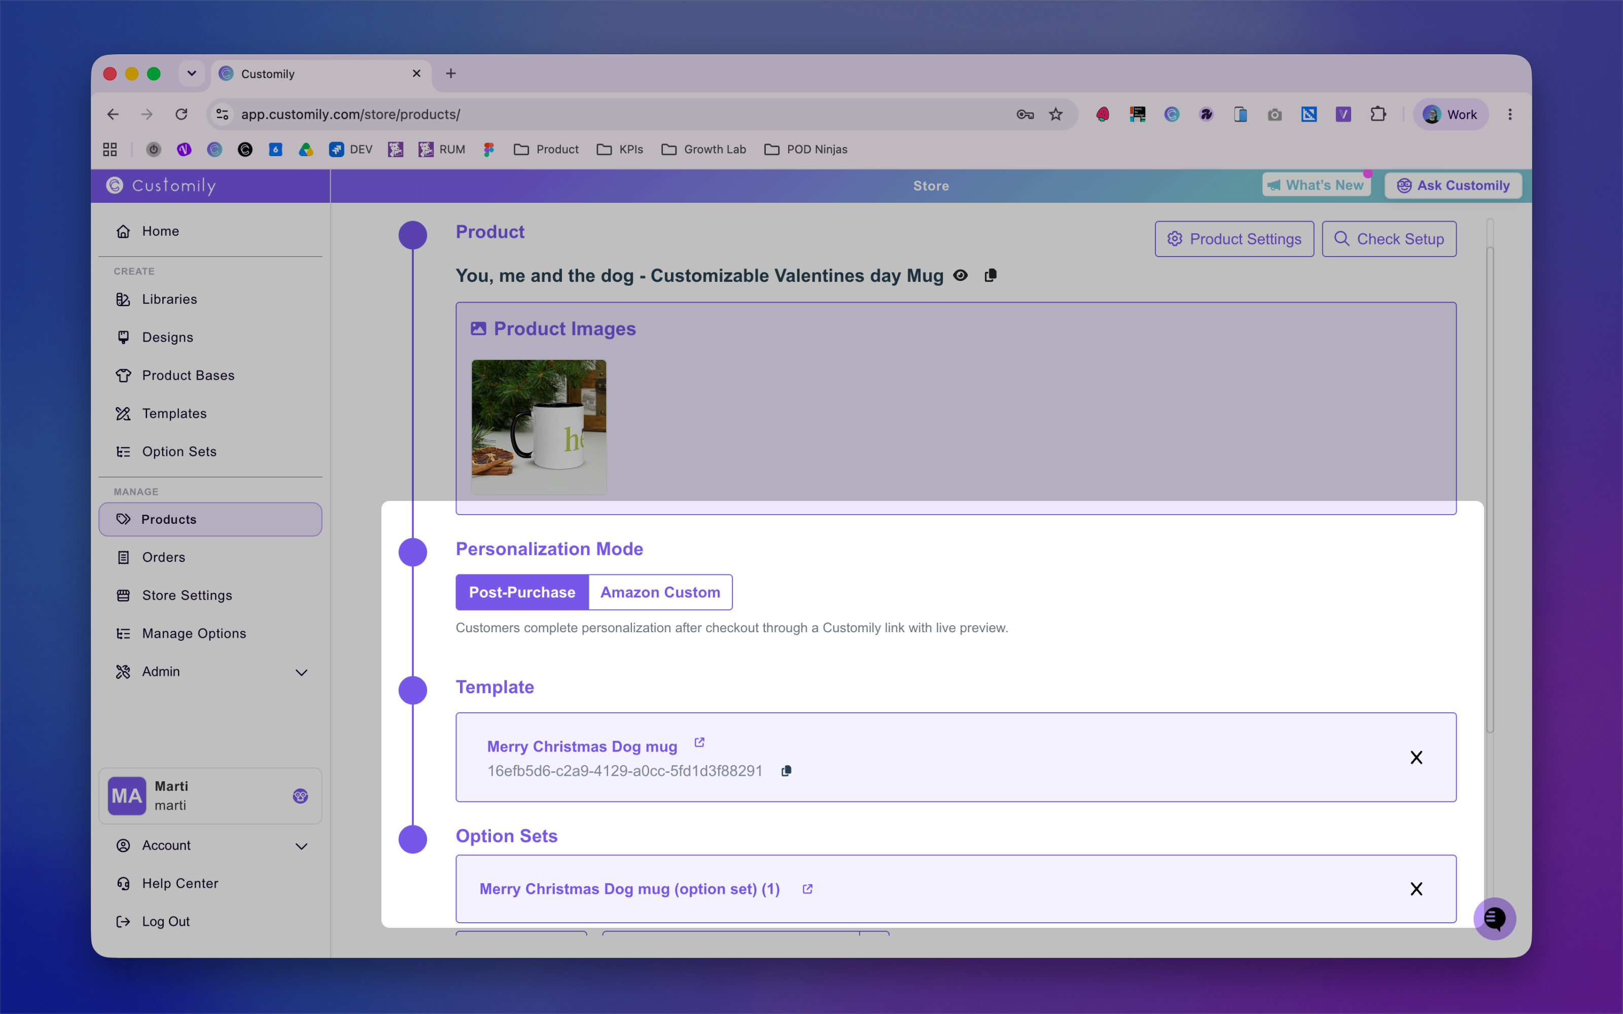Image resolution: width=1623 pixels, height=1014 pixels.
Task: Copy the product title icon
Action: [991, 276]
